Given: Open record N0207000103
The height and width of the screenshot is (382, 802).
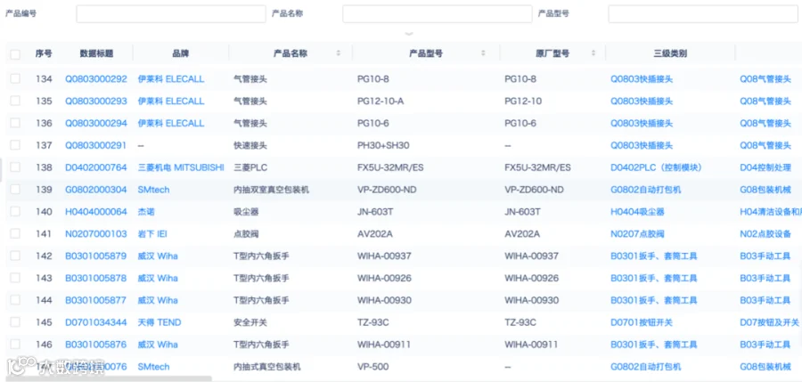Looking at the screenshot, I should coord(95,233).
